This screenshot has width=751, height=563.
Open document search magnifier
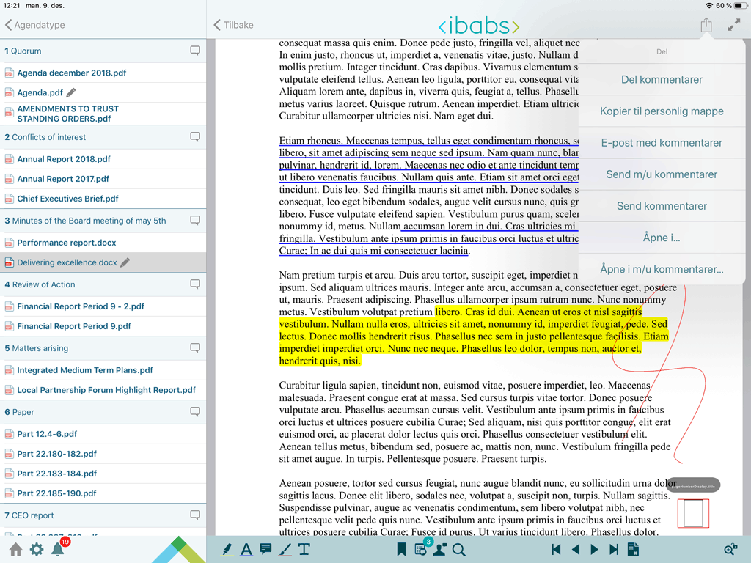459,550
